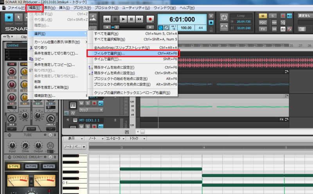Toggle the audio engine waveform icon
Screen dimensions: 313x194
(160, 28)
